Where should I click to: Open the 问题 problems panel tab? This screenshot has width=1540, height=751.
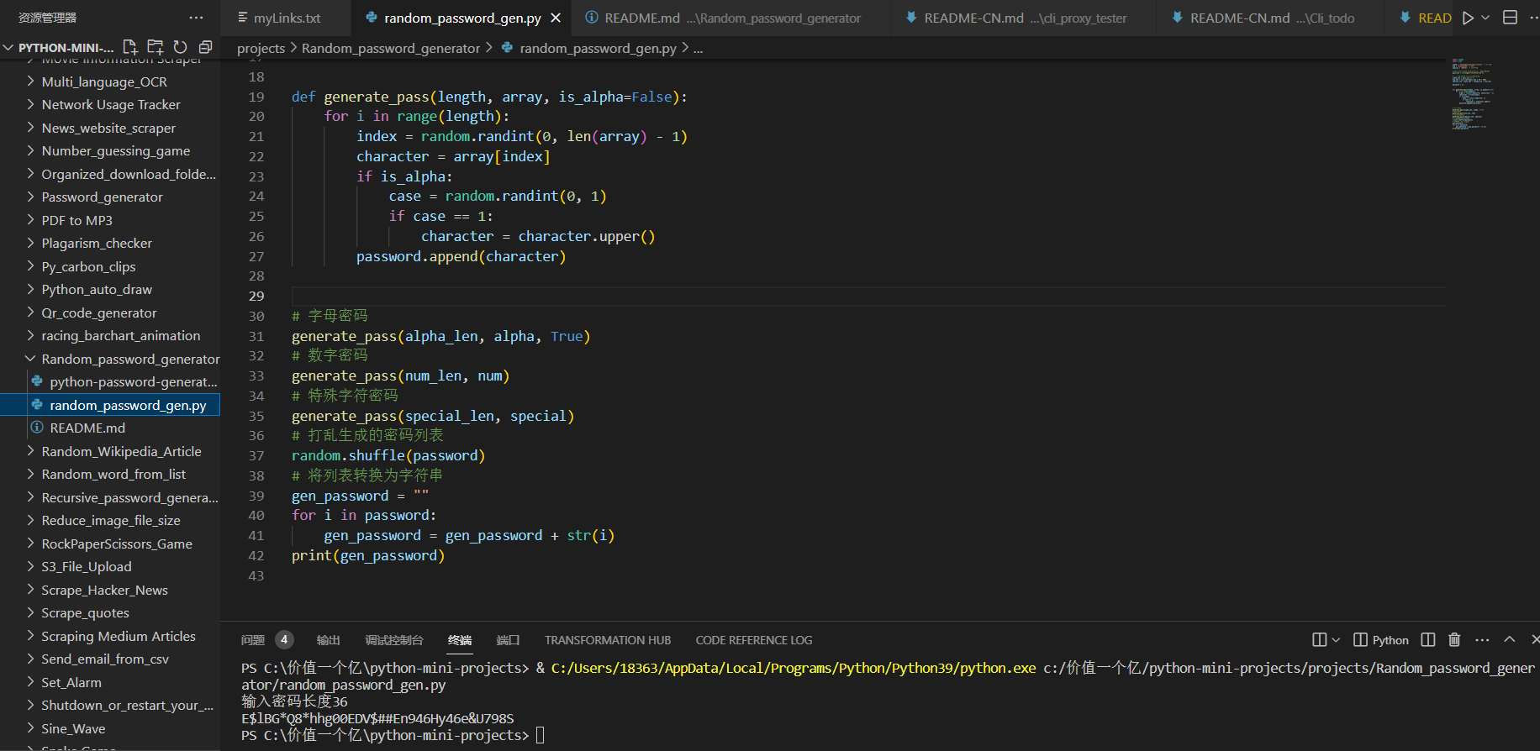click(266, 640)
